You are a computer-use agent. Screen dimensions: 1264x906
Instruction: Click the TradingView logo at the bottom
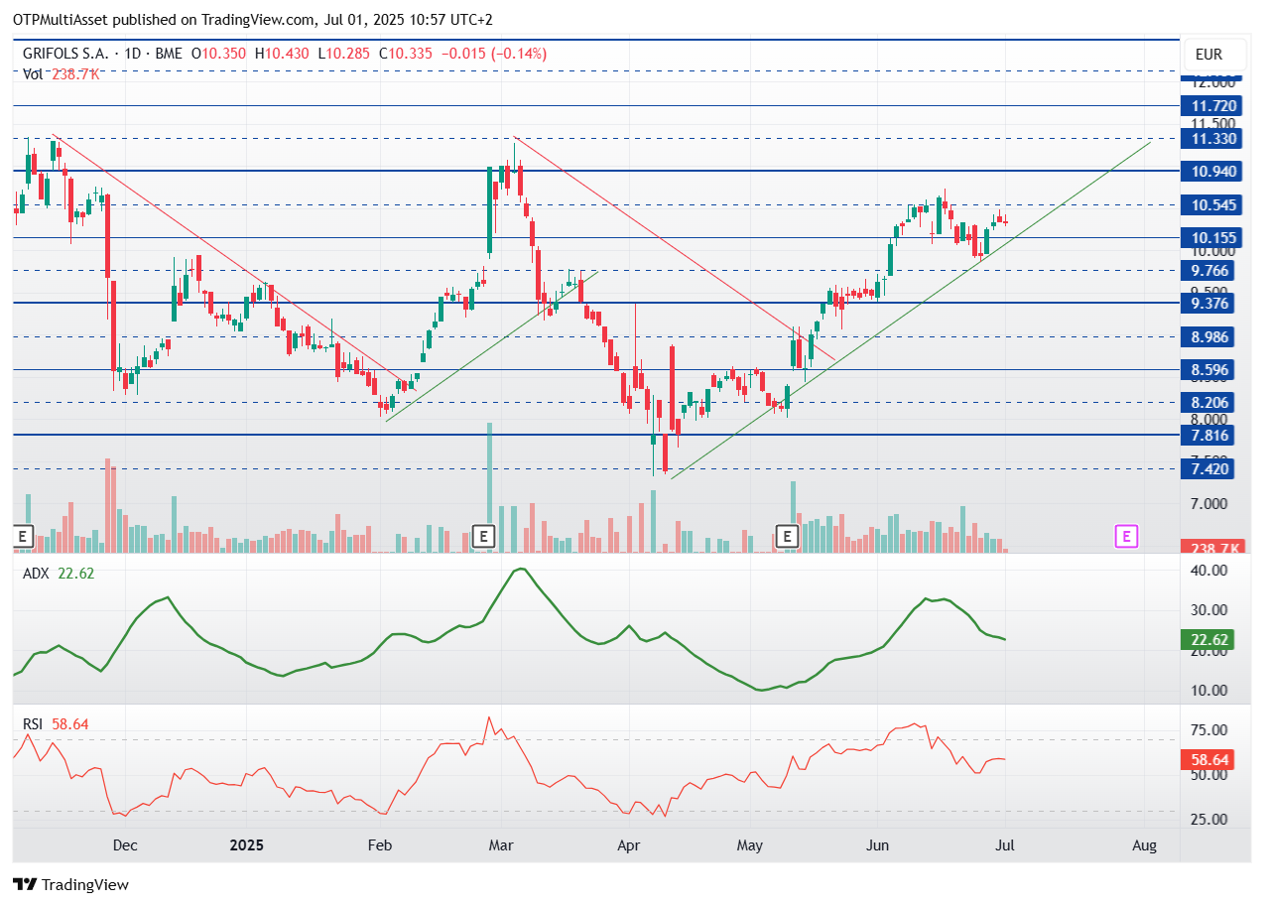point(70,884)
